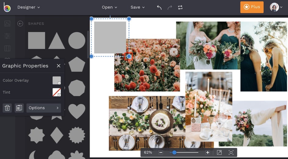Open the Color Overlay swatch
This screenshot has width=288, height=159.
tap(57, 80)
